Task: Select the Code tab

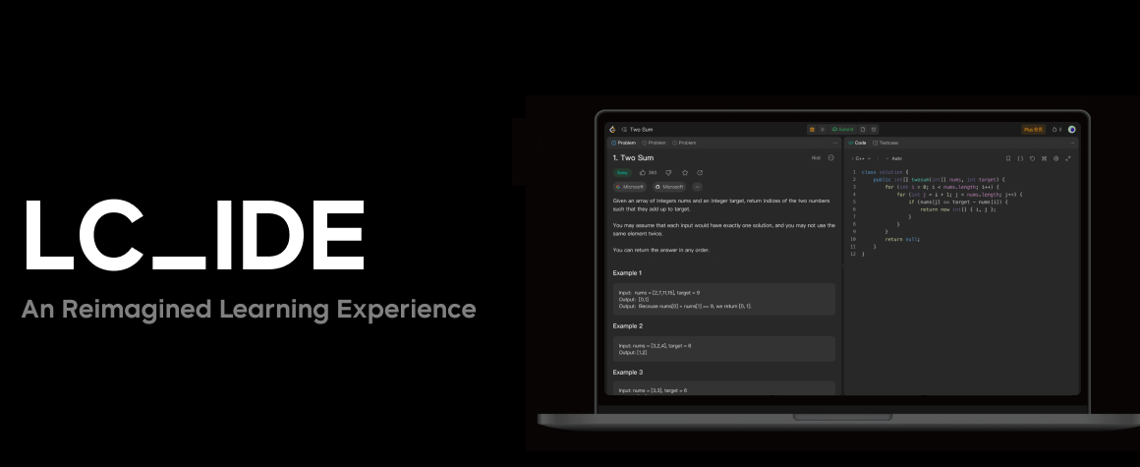Action: pyautogui.click(x=858, y=143)
